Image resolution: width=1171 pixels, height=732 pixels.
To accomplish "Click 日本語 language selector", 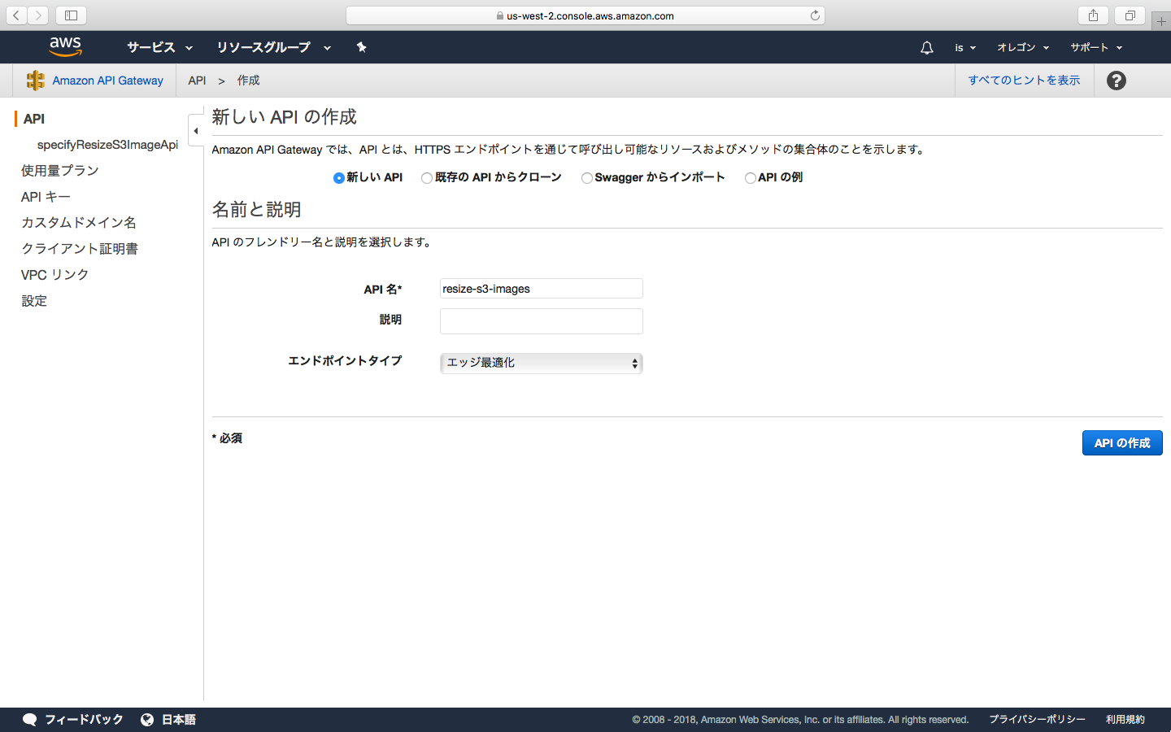I will (x=179, y=720).
